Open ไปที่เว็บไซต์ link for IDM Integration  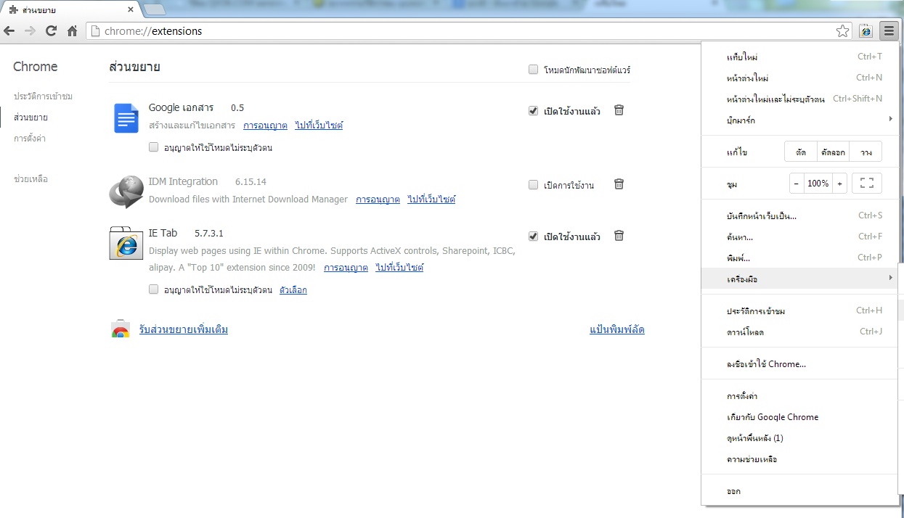(431, 200)
